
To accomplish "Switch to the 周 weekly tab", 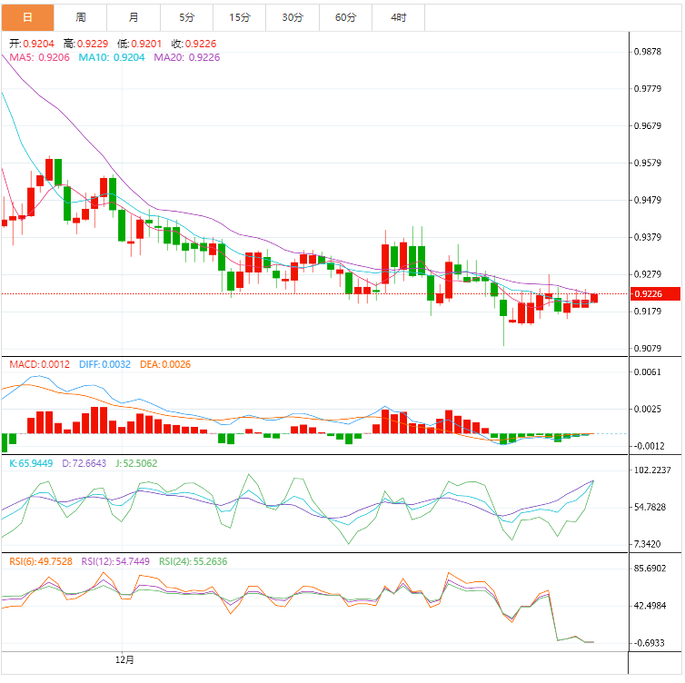I will pyautogui.click(x=80, y=17).
